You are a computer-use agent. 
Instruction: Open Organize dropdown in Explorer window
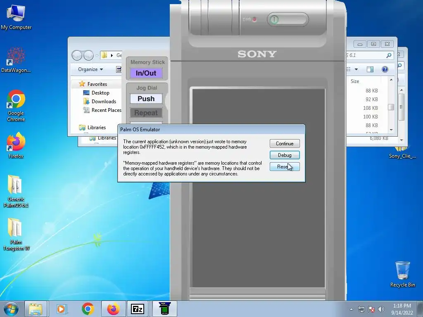[90, 69]
